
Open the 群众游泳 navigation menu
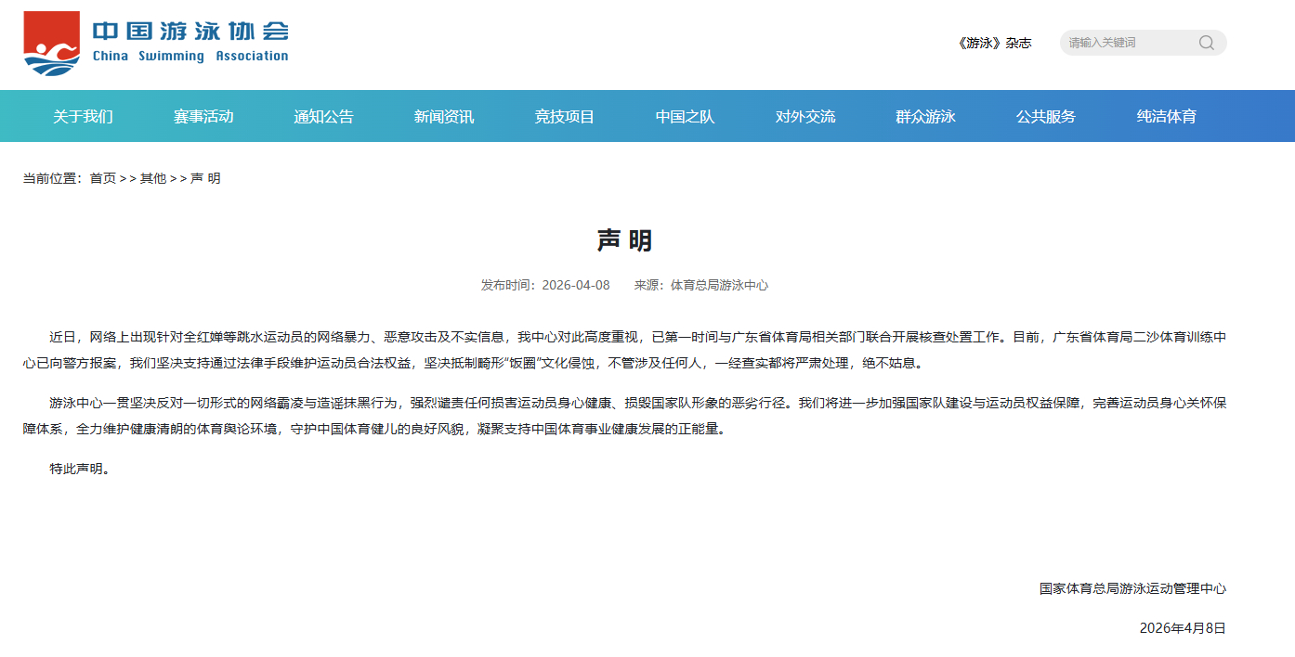coord(924,116)
